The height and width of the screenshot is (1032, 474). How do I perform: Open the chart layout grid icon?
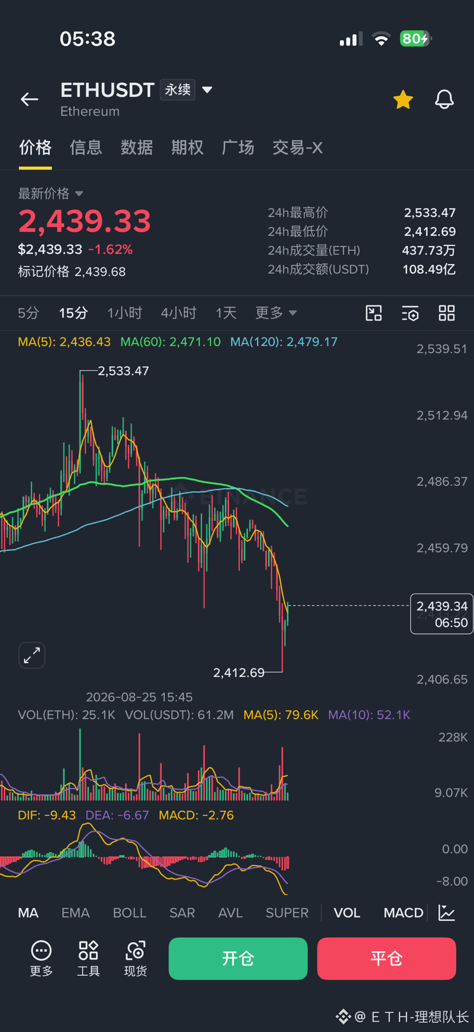point(447,313)
